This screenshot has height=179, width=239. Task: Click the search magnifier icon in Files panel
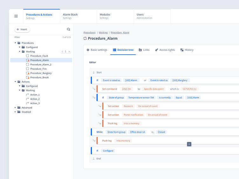coord(68,29)
